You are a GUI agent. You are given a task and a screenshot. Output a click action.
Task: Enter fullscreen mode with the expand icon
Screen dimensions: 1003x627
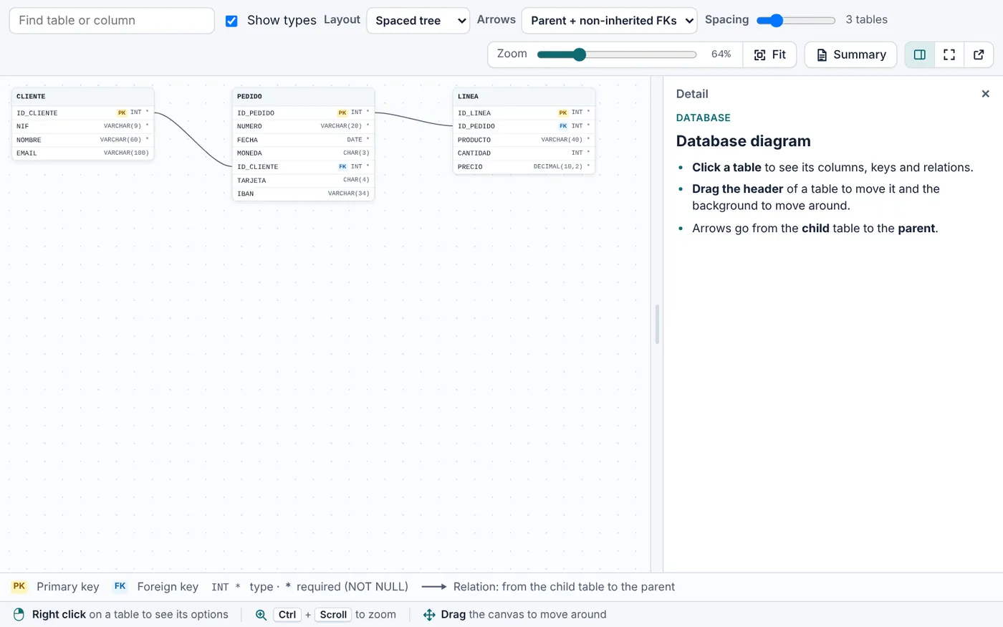pos(949,54)
